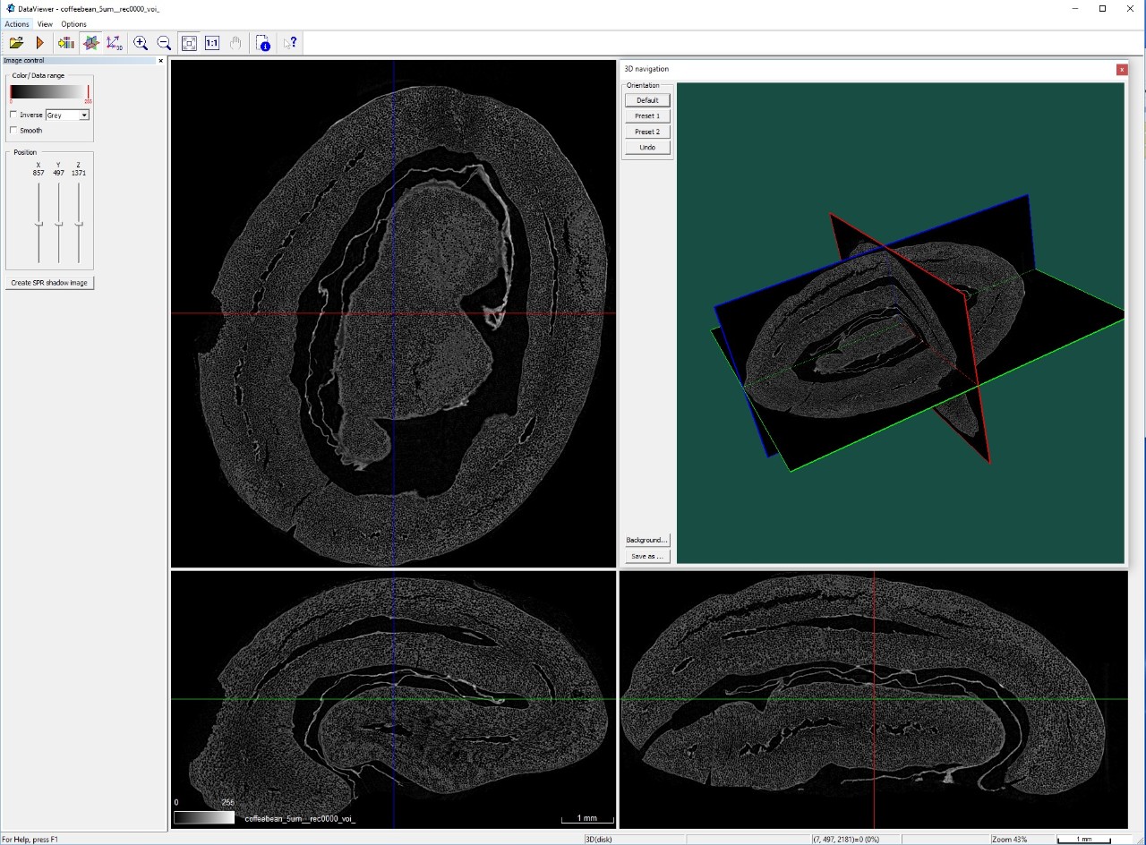Open the Actions menu
Screen dimensions: 1146x845
coord(16,24)
